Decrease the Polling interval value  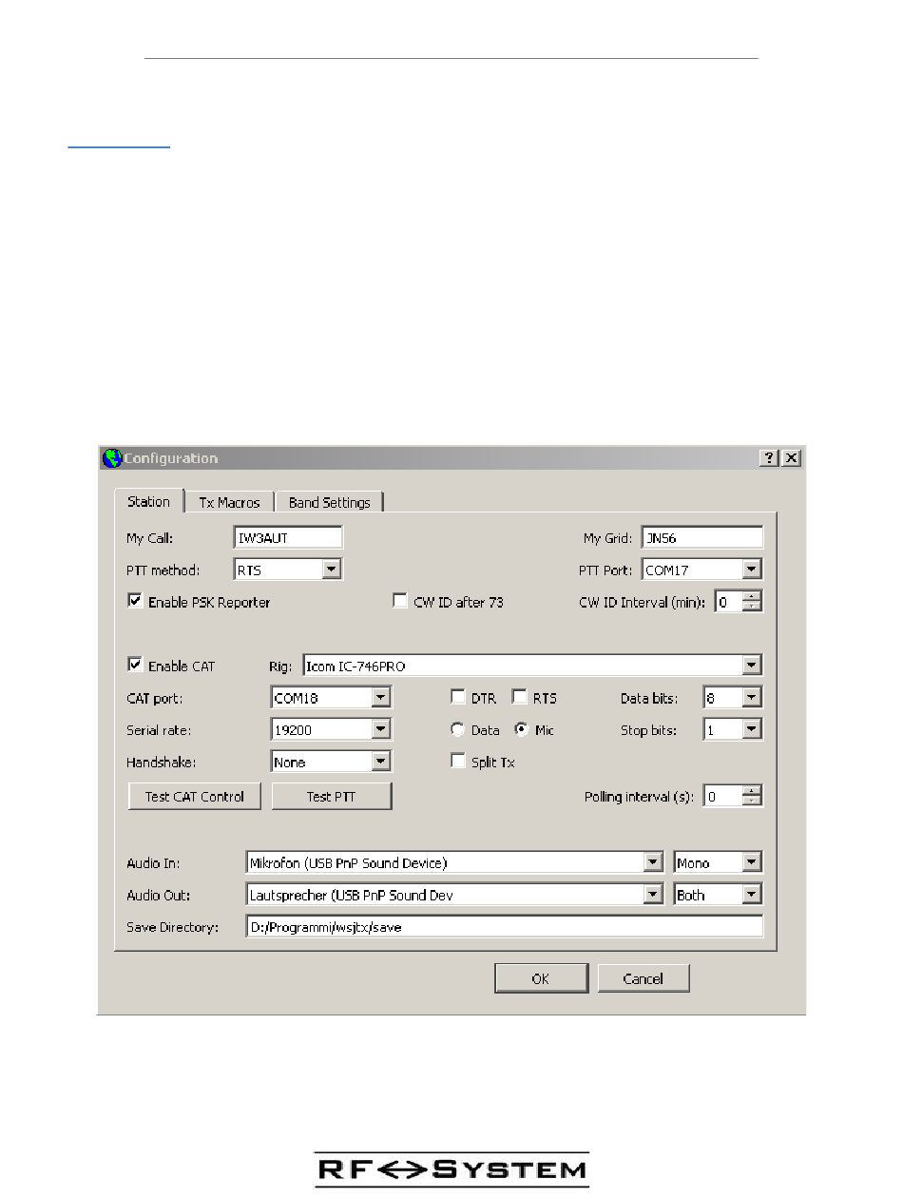pyautogui.click(x=752, y=802)
